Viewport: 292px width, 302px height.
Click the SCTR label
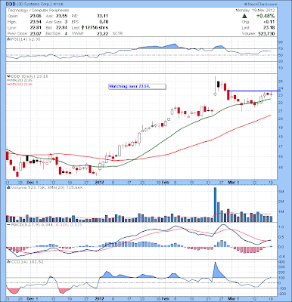[x=118, y=33]
